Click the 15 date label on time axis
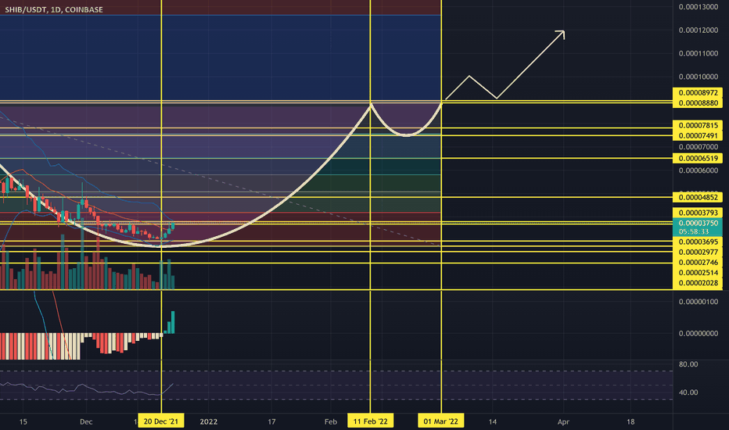 23,421
